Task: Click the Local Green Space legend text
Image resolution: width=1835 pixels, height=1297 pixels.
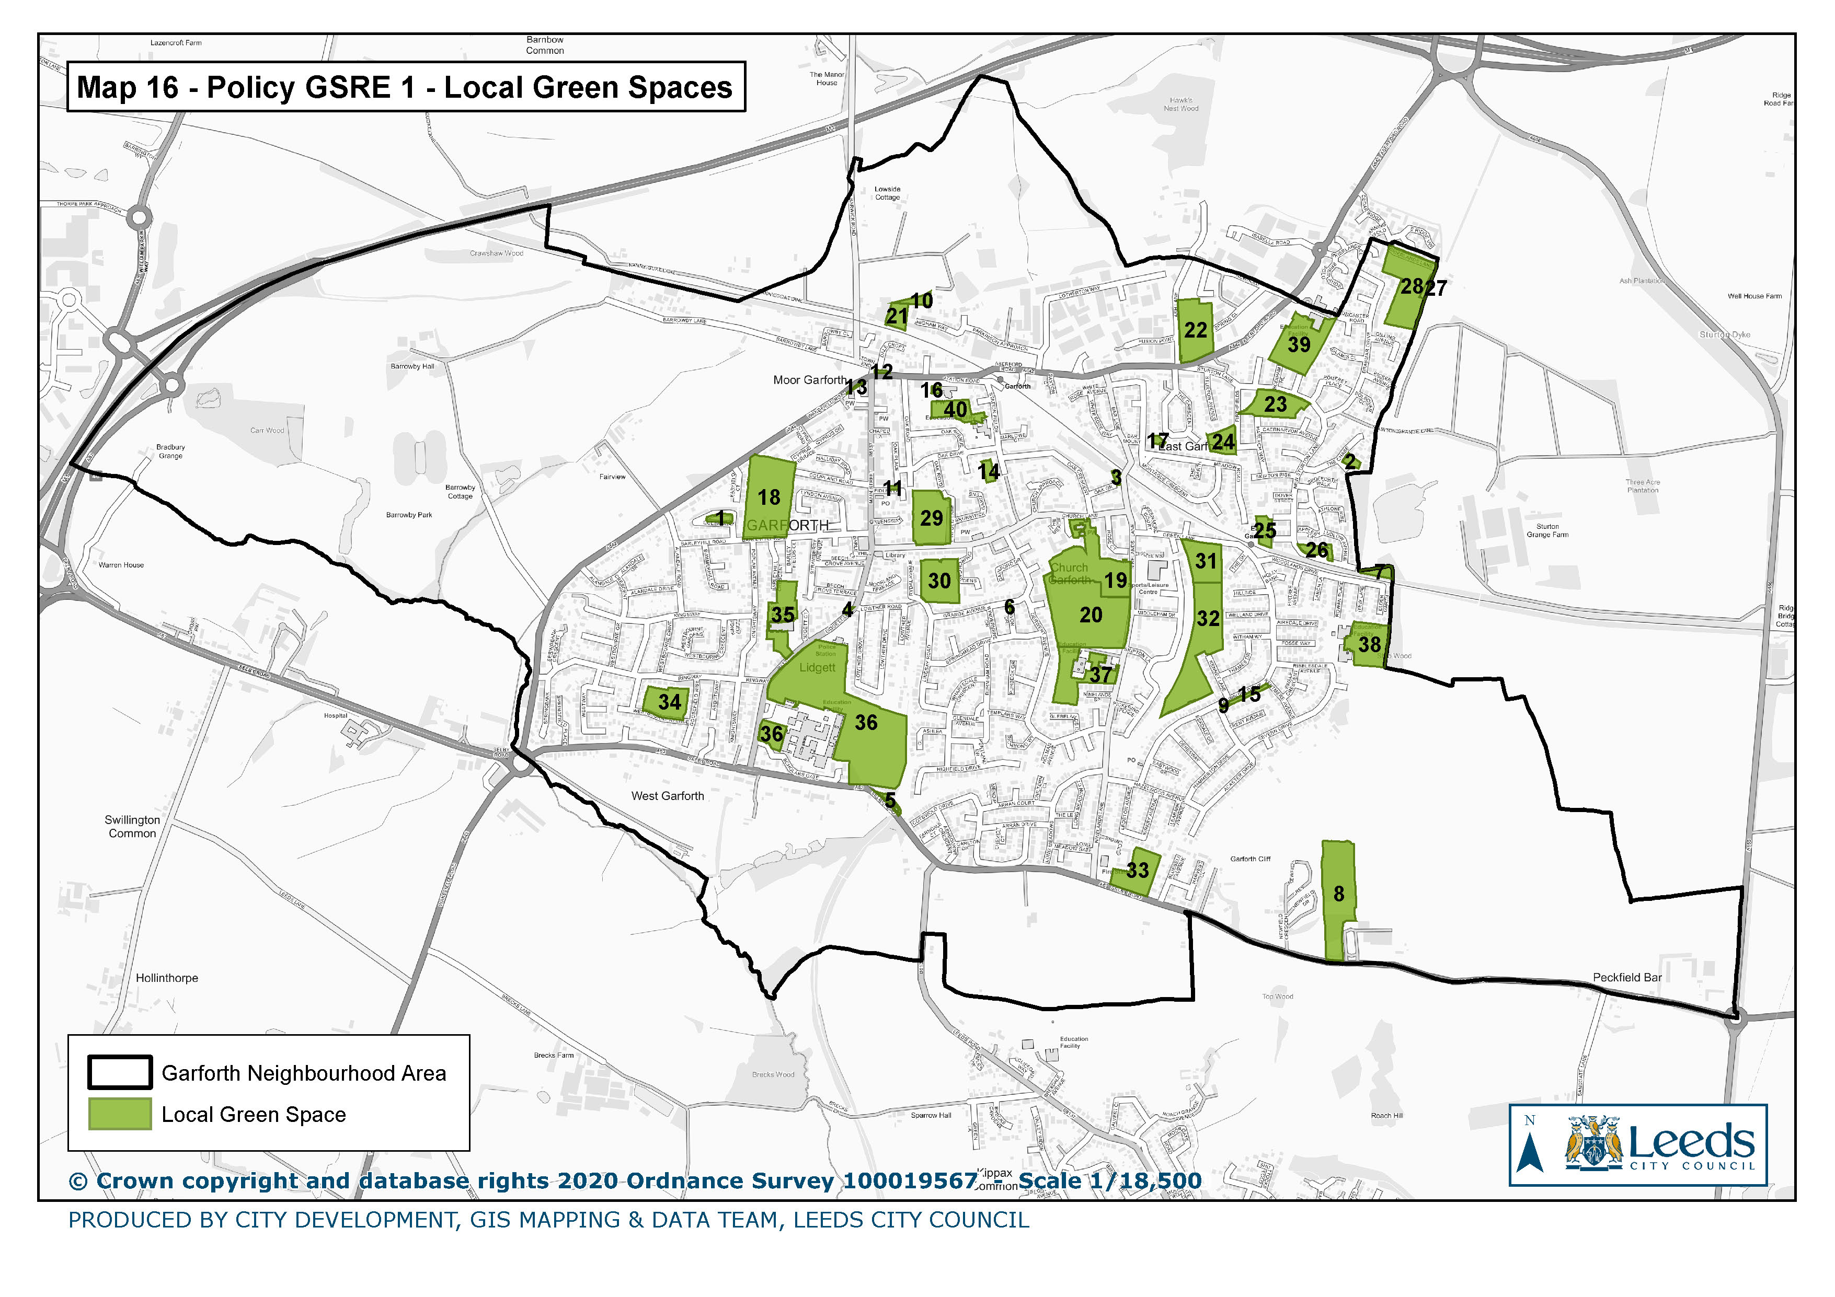Action: pyautogui.click(x=254, y=1114)
